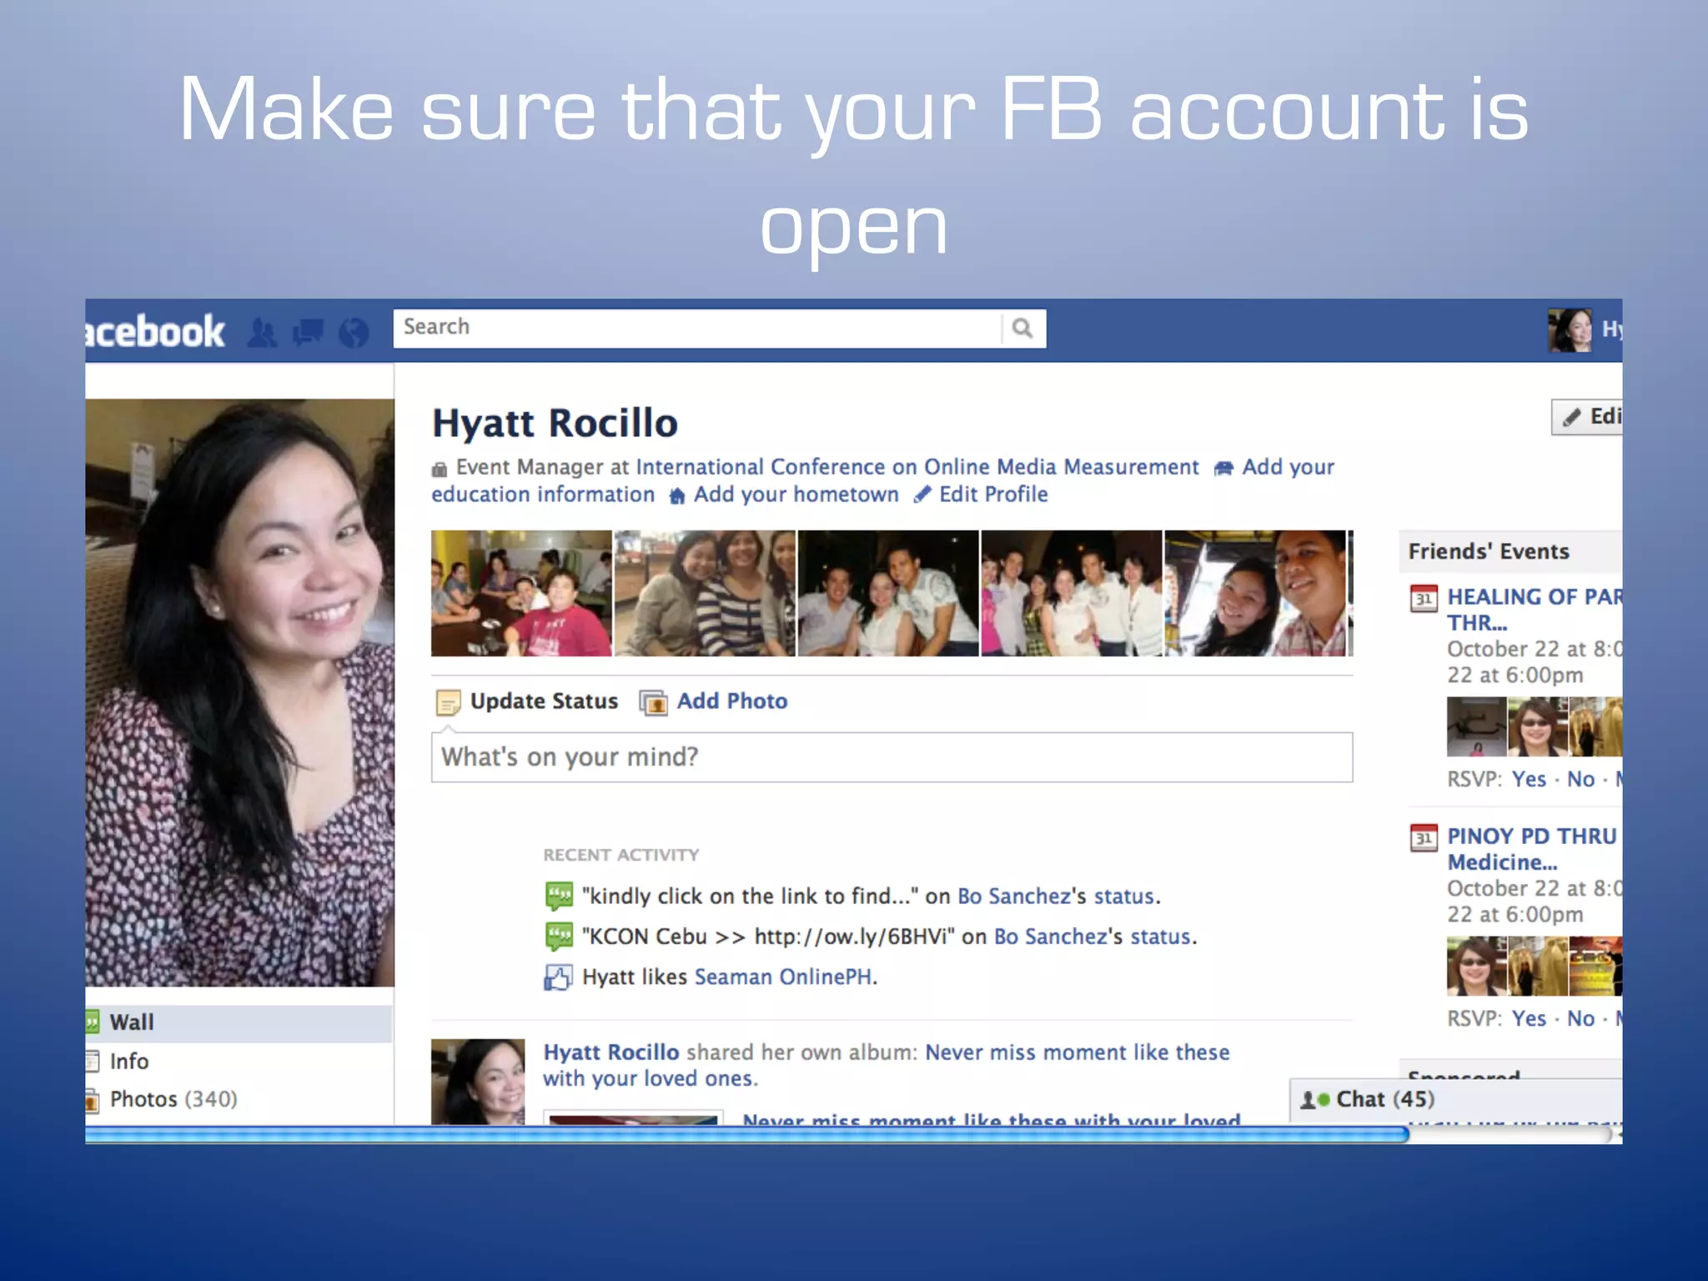Click Add your education information link
Image resolution: width=1708 pixels, height=1281 pixels.
882,480
